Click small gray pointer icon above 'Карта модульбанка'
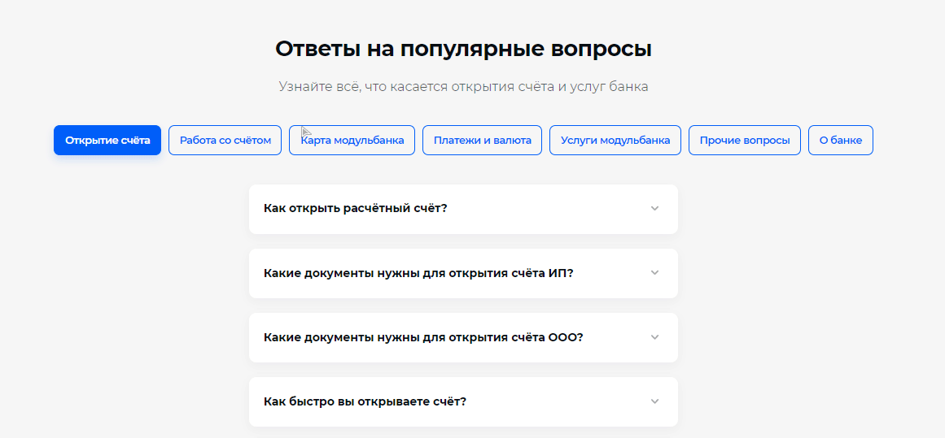Screen dimensions: 945x438 point(306,132)
